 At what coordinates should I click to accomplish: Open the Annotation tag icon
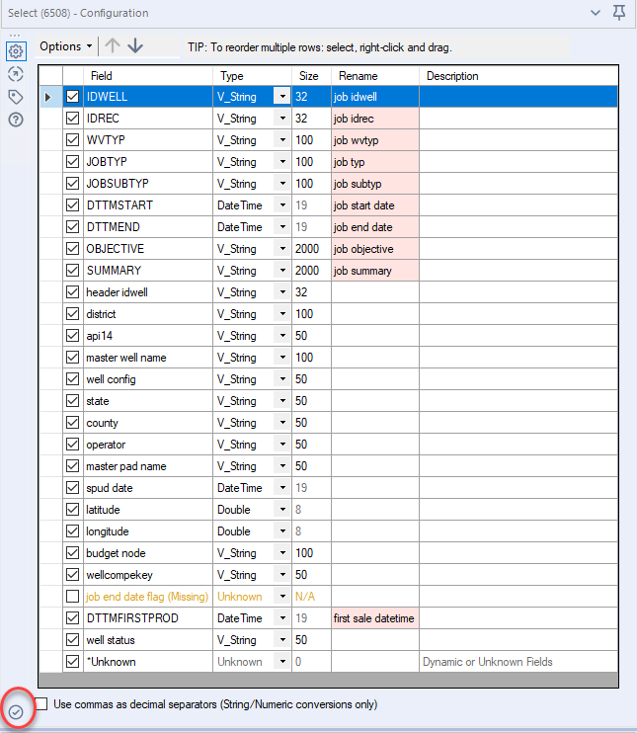[x=16, y=97]
